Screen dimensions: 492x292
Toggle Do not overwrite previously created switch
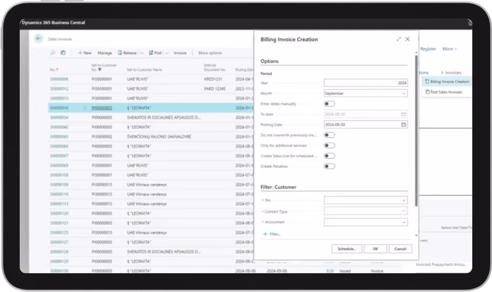(x=329, y=135)
